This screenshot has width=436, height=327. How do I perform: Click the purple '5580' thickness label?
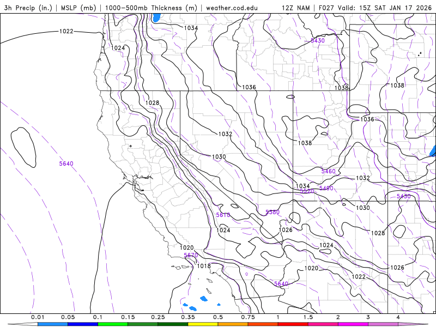click(272, 212)
